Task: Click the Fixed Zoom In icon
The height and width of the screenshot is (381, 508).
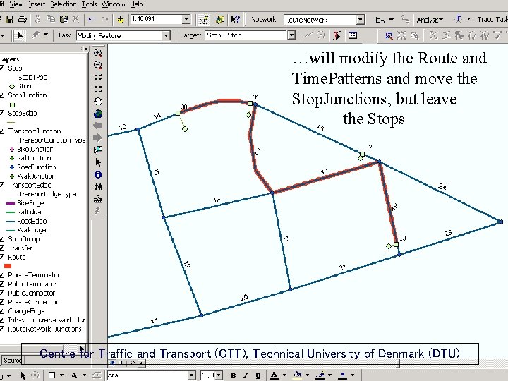Action: tap(98, 77)
